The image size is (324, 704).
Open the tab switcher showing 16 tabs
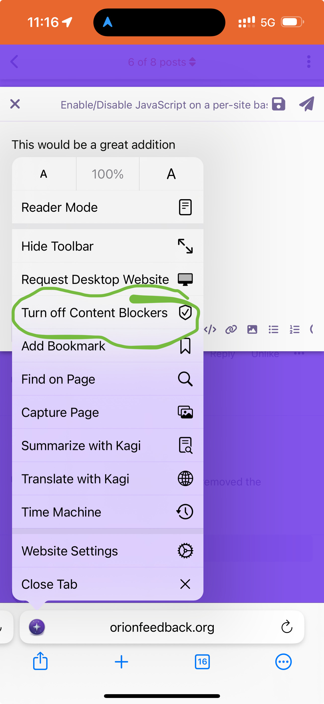click(x=202, y=662)
